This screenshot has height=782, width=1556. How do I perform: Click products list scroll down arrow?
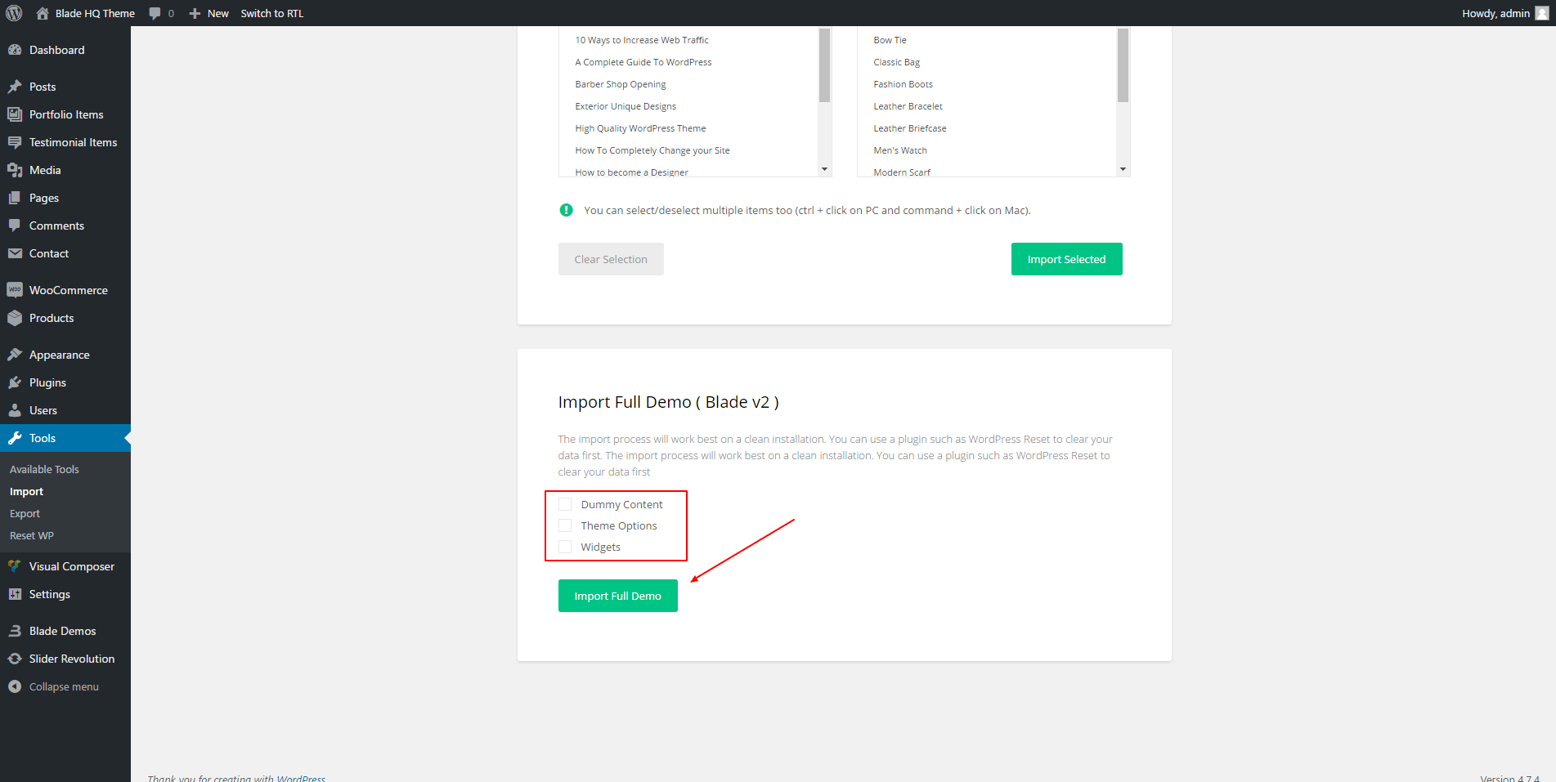click(1123, 169)
